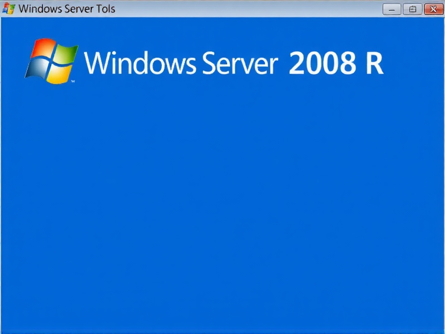This screenshot has height=334, width=445.
Task: Click the red quadrant of the Windows flag
Action: [43, 49]
